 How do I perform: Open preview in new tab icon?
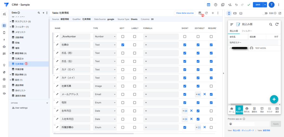(280, 13)
